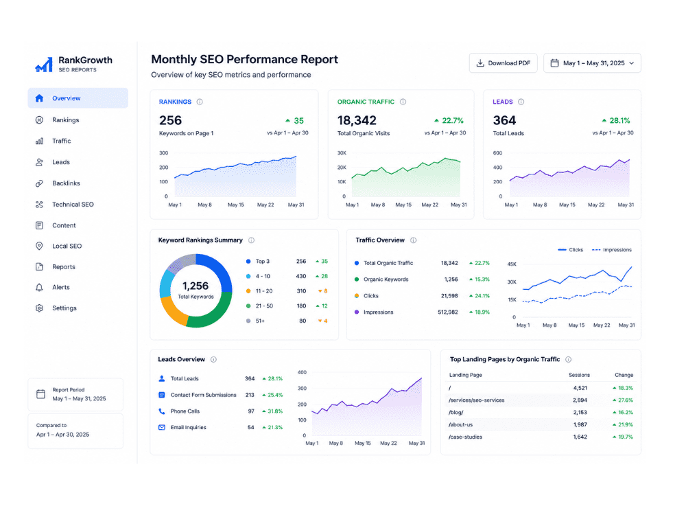Click the info icon beside the LEADS card title
Image resolution: width=686 pixels, height=515 pixels.
click(x=521, y=102)
